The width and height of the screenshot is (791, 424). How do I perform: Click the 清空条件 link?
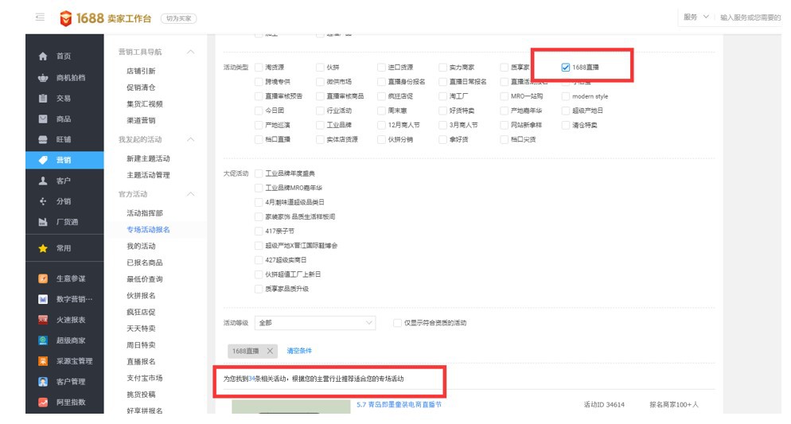(x=299, y=351)
